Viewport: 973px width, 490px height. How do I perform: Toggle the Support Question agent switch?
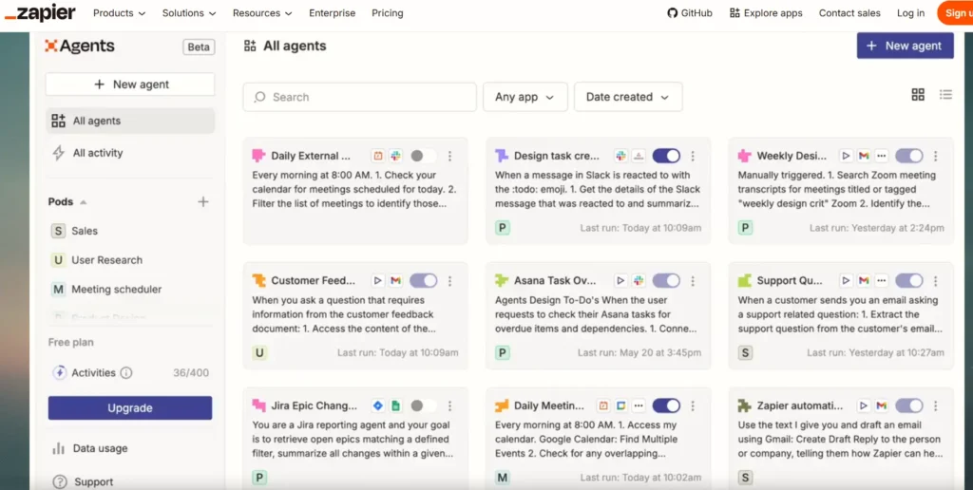(908, 280)
